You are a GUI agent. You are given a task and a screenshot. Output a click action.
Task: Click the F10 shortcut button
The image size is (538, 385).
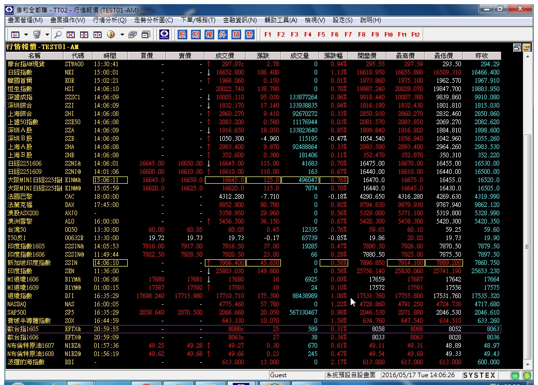tap(388, 34)
